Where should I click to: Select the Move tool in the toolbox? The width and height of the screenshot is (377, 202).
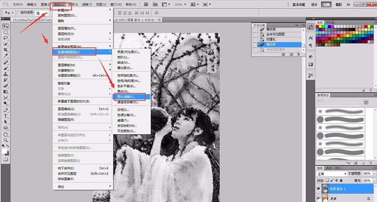click(6, 26)
